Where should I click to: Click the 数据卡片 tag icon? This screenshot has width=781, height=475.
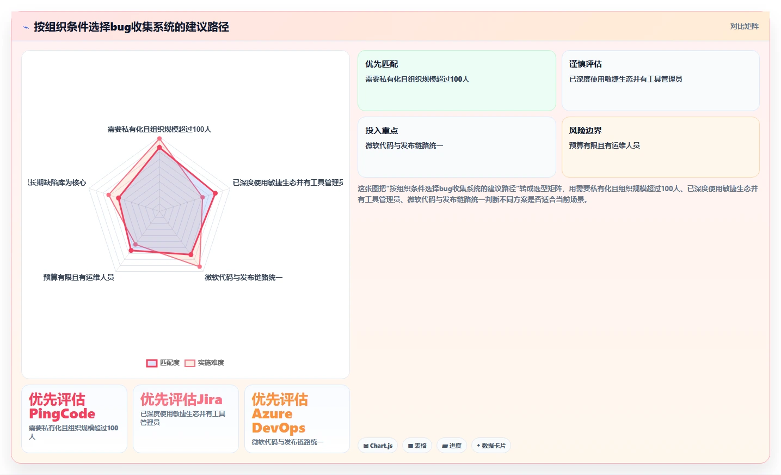pos(478,446)
